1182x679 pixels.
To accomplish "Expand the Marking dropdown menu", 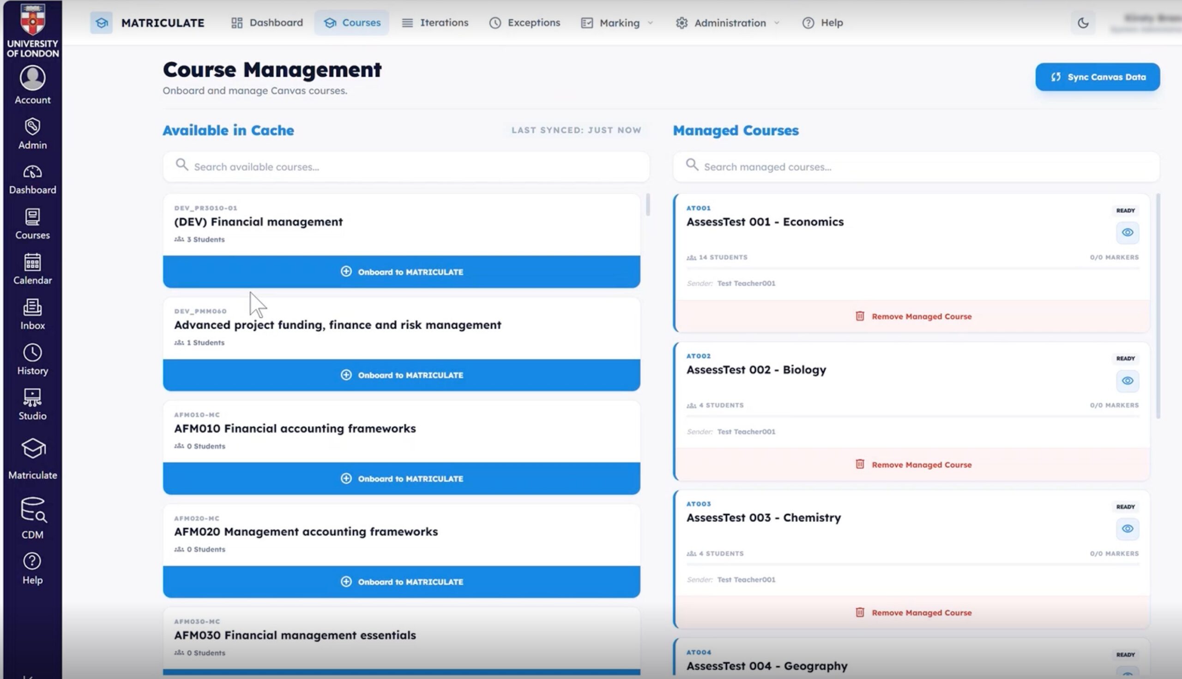I will click(617, 22).
